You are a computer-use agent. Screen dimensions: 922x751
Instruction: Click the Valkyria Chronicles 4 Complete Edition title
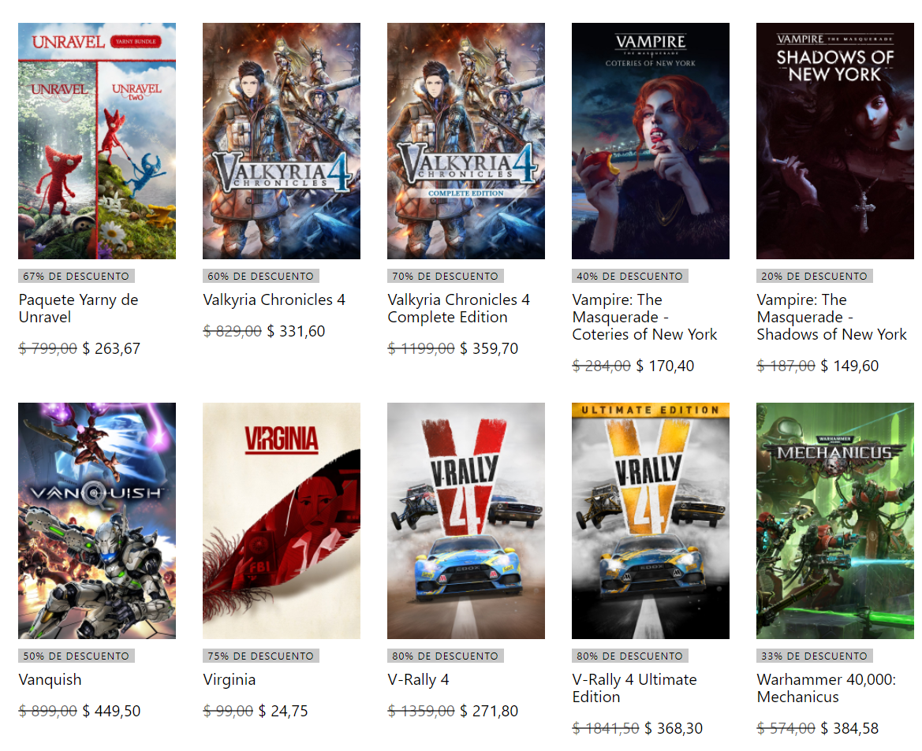click(459, 308)
